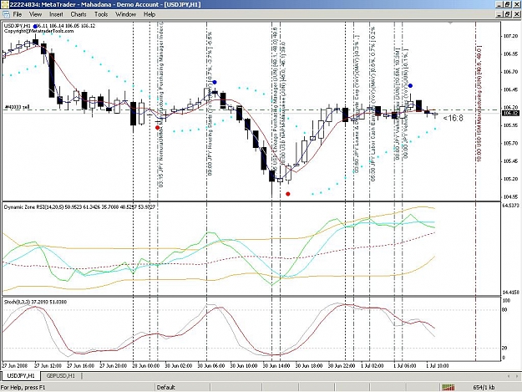This screenshot has height=392, width=522.
Task: Switch to the USDJPY,H1 chart tab
Action: [x=21, y=375]
